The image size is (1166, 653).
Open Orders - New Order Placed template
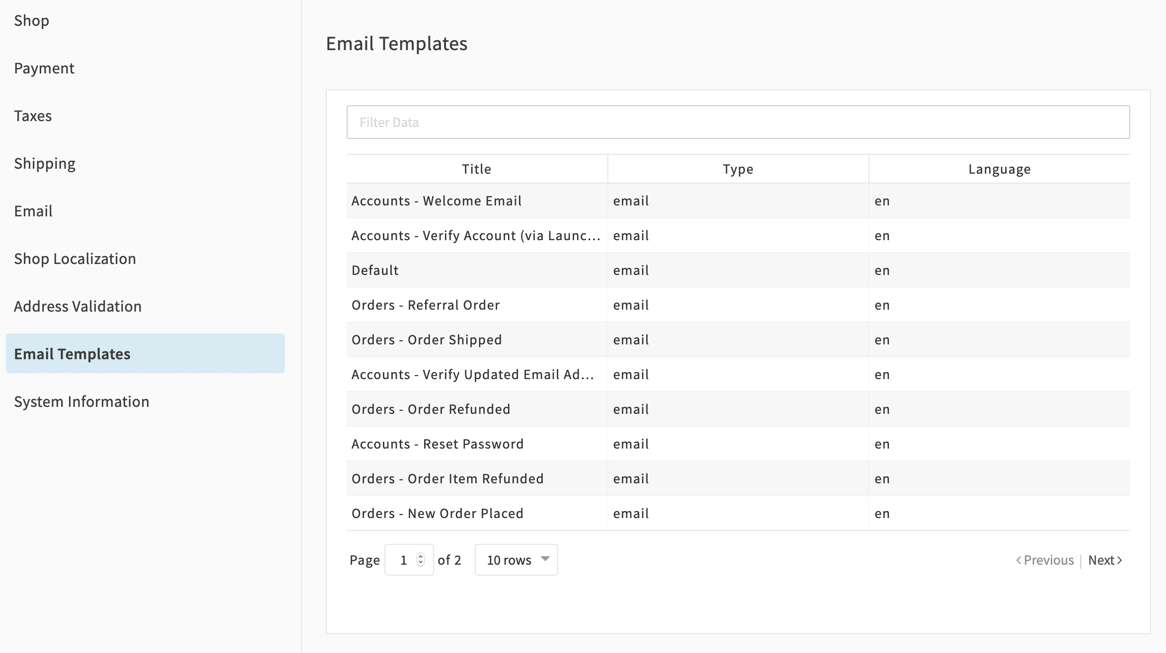[x=437, y=514]
